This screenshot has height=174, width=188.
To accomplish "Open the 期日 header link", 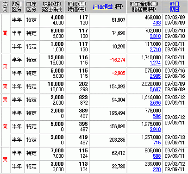I will point(175,10).
